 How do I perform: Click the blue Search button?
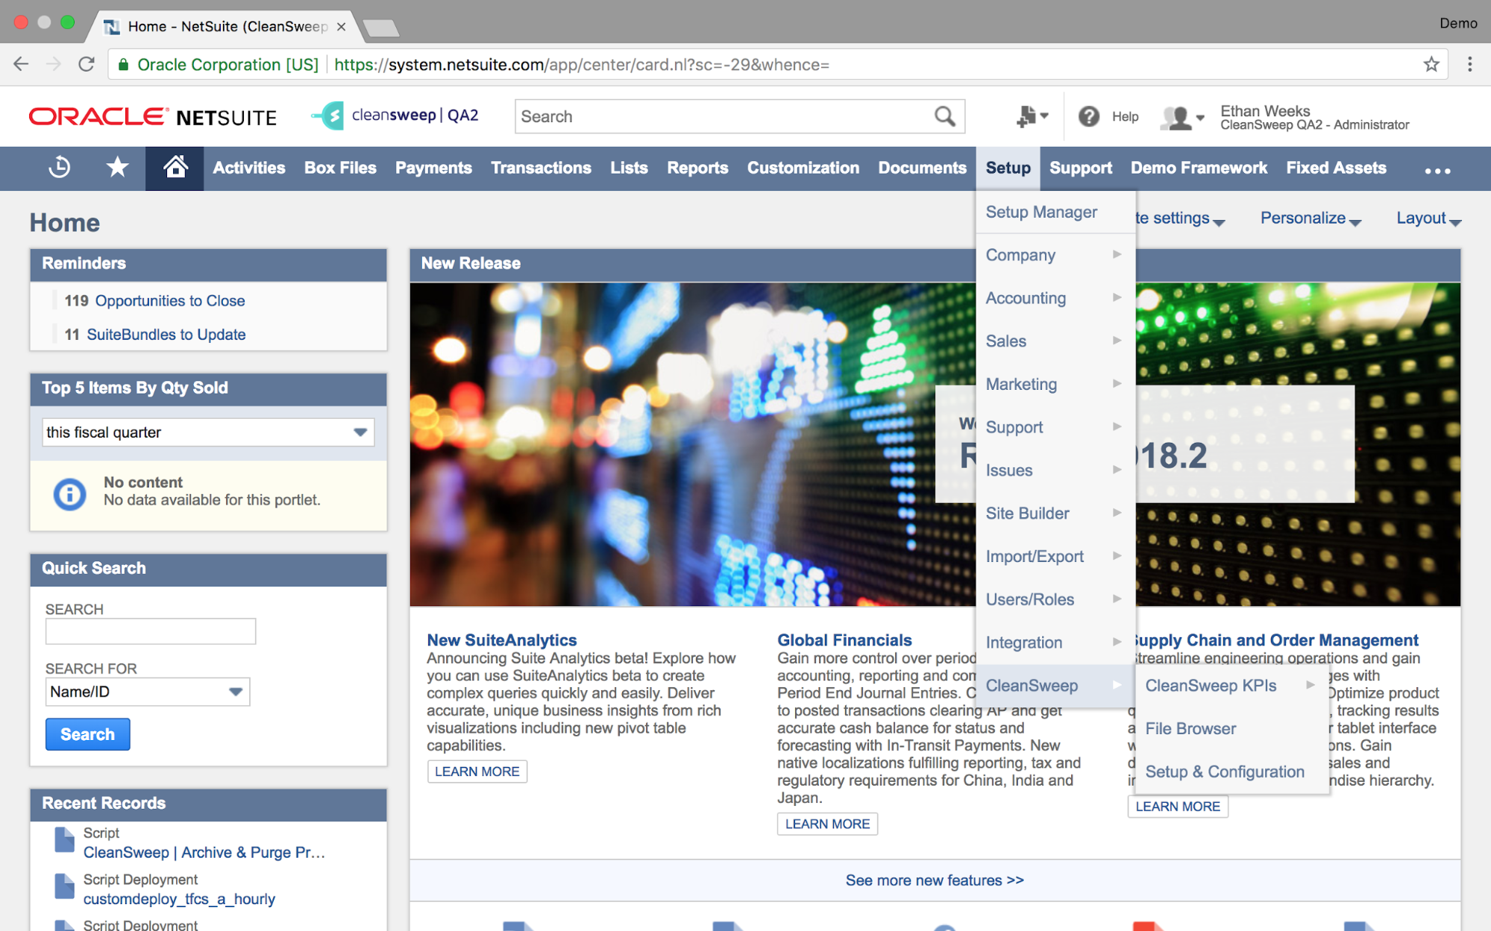(87, 734)
